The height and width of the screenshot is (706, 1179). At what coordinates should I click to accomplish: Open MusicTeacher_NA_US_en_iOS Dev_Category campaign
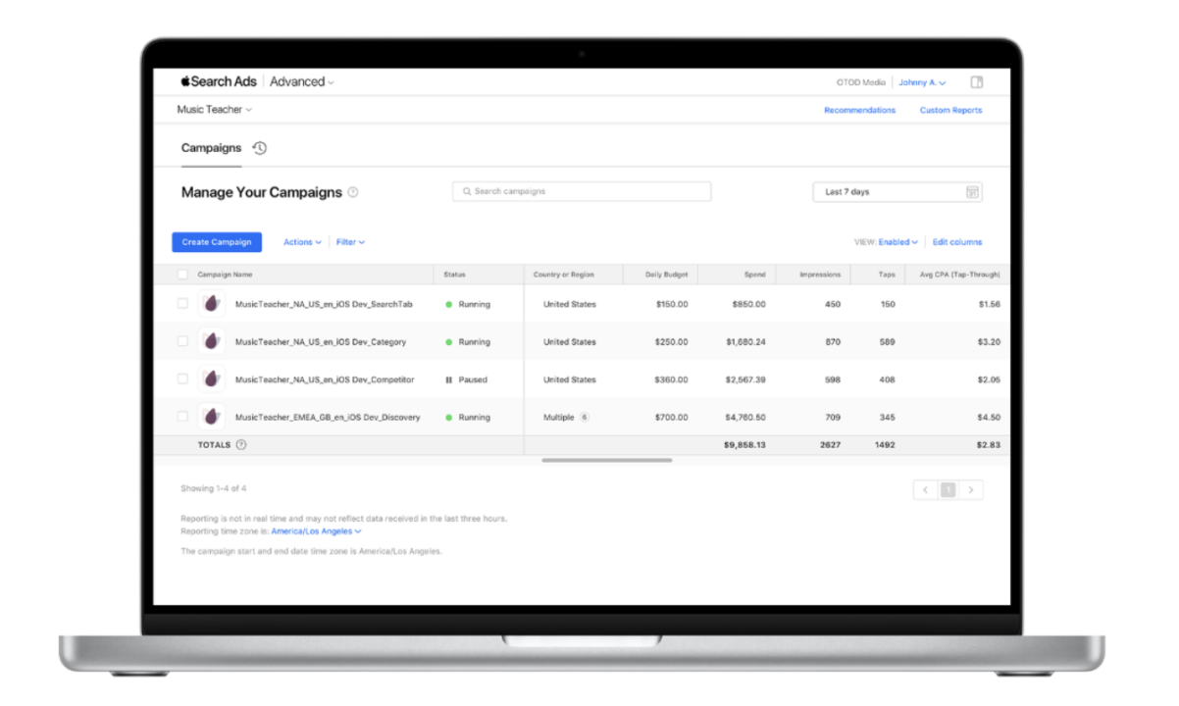321,342
